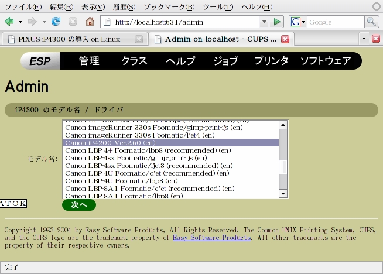Select Canon LBP-4sx Foomatic/gimp-print-ijs entry
The width and height of the screenshot is (383, 274).
(x=171, y=158)
